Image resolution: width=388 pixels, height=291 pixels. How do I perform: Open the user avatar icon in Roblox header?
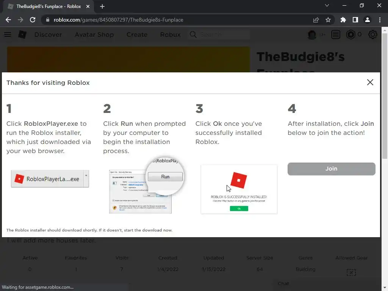tap(312, 34)
